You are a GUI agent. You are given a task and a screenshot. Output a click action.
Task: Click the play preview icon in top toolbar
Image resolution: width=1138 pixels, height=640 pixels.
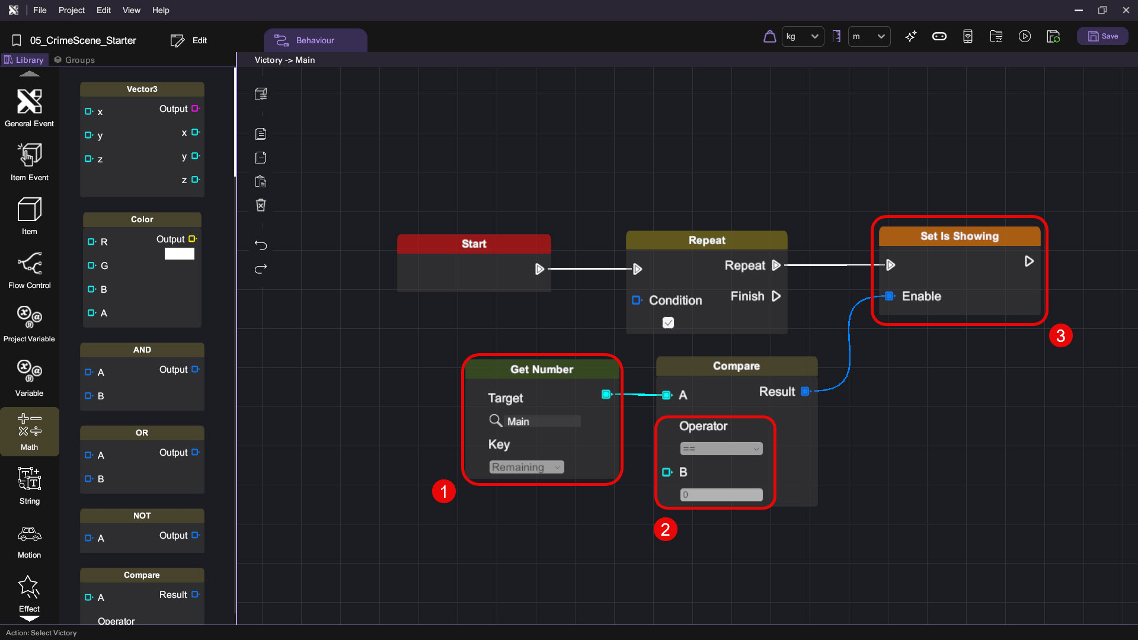click(1024, 37)
